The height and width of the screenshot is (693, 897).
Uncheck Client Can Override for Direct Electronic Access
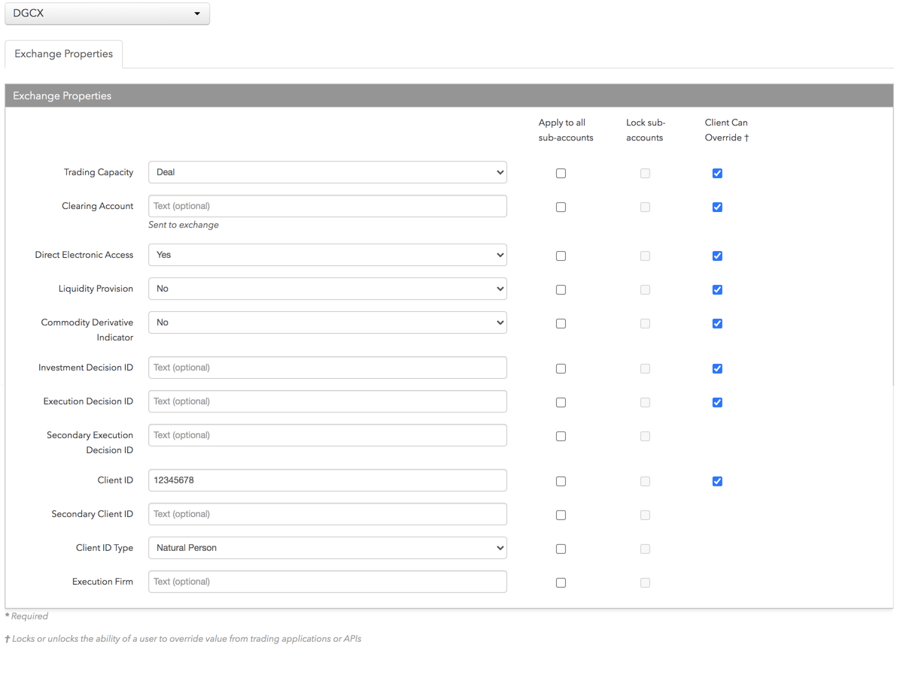[x=717, y=256]
